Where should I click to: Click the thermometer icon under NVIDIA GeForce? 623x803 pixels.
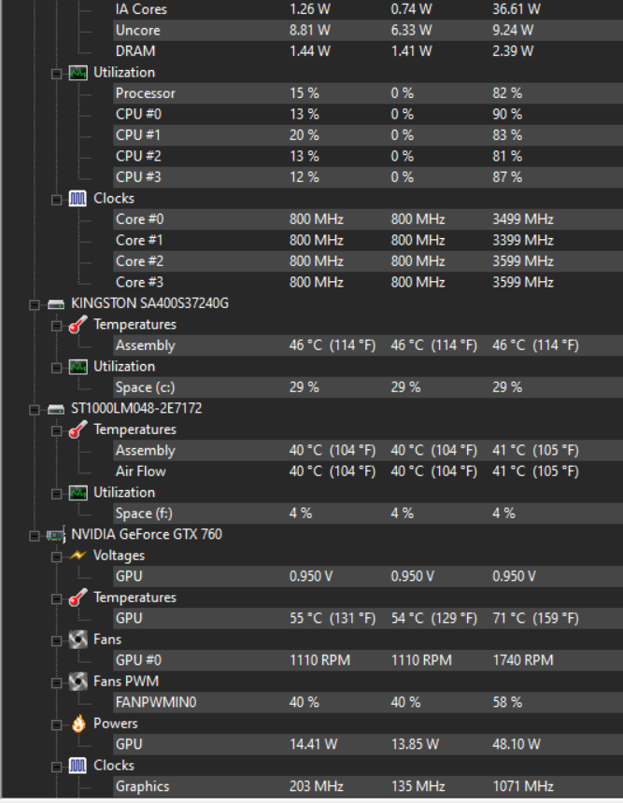[78, 598]
